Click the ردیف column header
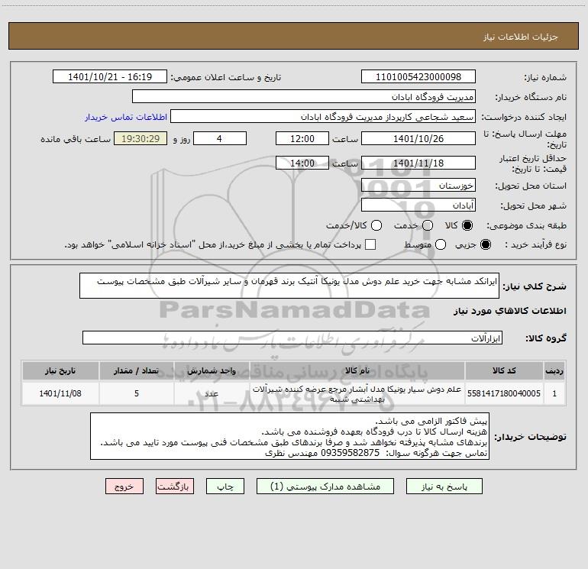This screenshot has width=588, height=569. [x=554, y=371]
